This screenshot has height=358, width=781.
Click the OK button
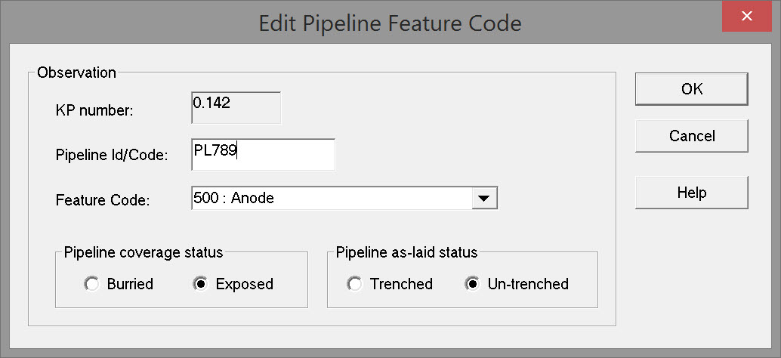coord(691,89)
